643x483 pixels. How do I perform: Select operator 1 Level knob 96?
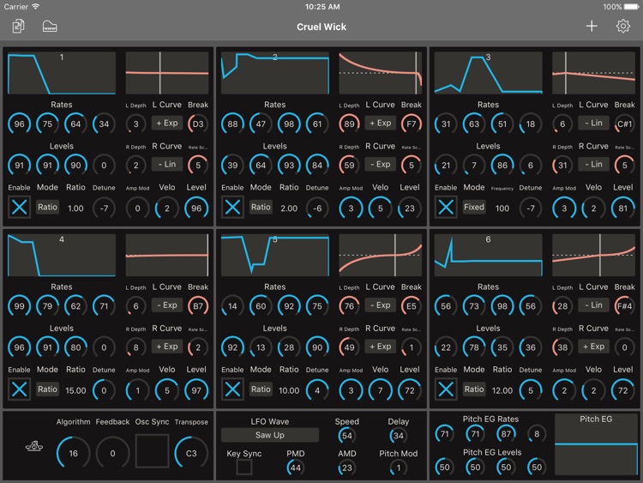(196, 208)
